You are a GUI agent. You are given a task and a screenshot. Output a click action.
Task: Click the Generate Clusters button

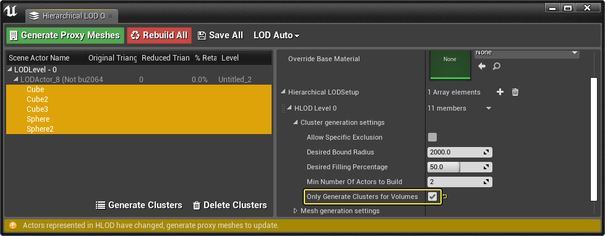[x=139, y=205]
